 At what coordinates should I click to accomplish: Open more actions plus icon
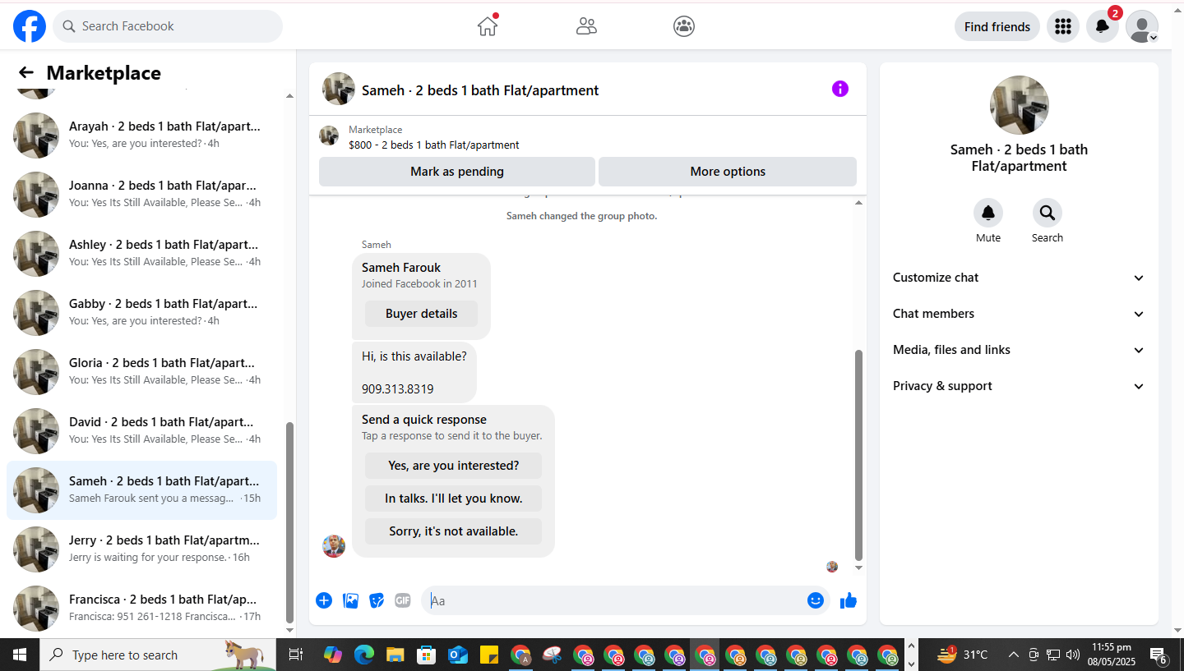click(324, 600)
